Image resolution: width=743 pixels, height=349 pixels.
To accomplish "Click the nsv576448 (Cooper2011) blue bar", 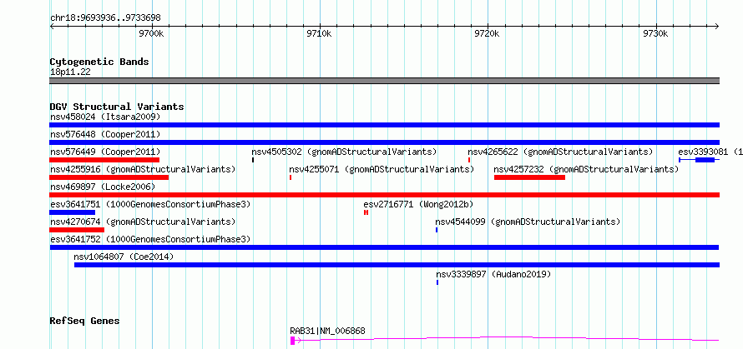I will [x=384, y=142].
